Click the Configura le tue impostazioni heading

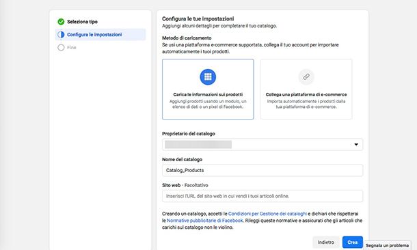(198, 19)
